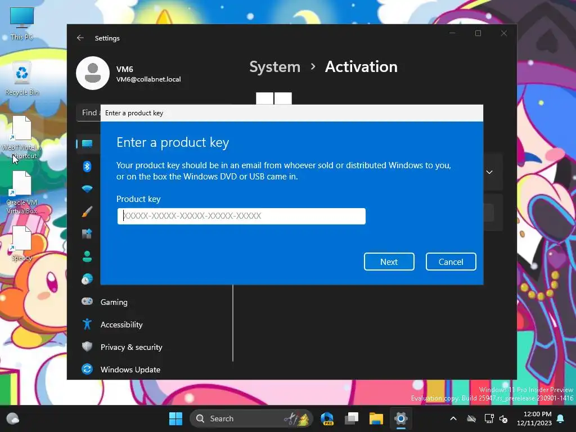Open the network tray icon

click(489, 418)
